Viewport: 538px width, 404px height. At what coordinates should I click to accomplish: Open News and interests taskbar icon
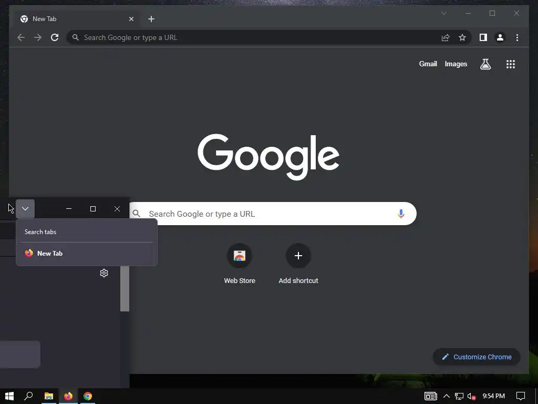click(431, 396)
